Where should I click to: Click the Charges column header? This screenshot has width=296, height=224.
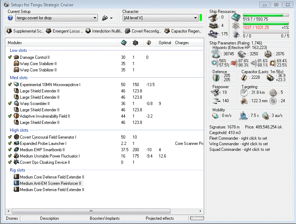pyautogui.click(x=182, y=43)
